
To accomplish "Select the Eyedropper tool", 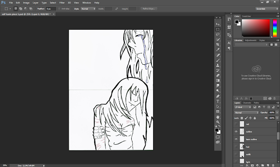I will coord(218,49).
